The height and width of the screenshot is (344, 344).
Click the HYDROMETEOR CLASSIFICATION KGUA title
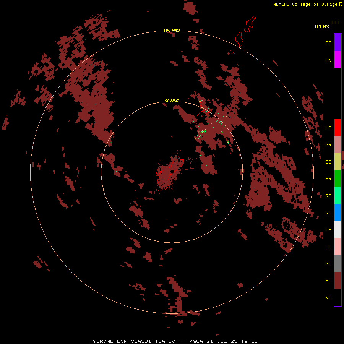(x=173, y=341)
